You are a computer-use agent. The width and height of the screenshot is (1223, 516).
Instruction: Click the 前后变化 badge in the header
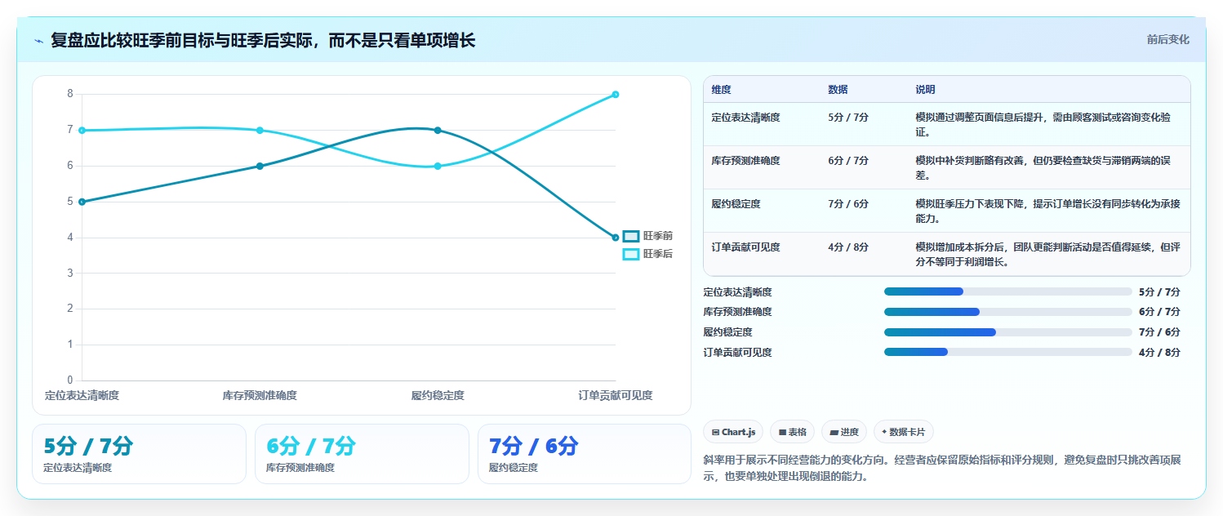click(x=1167, y=39)
